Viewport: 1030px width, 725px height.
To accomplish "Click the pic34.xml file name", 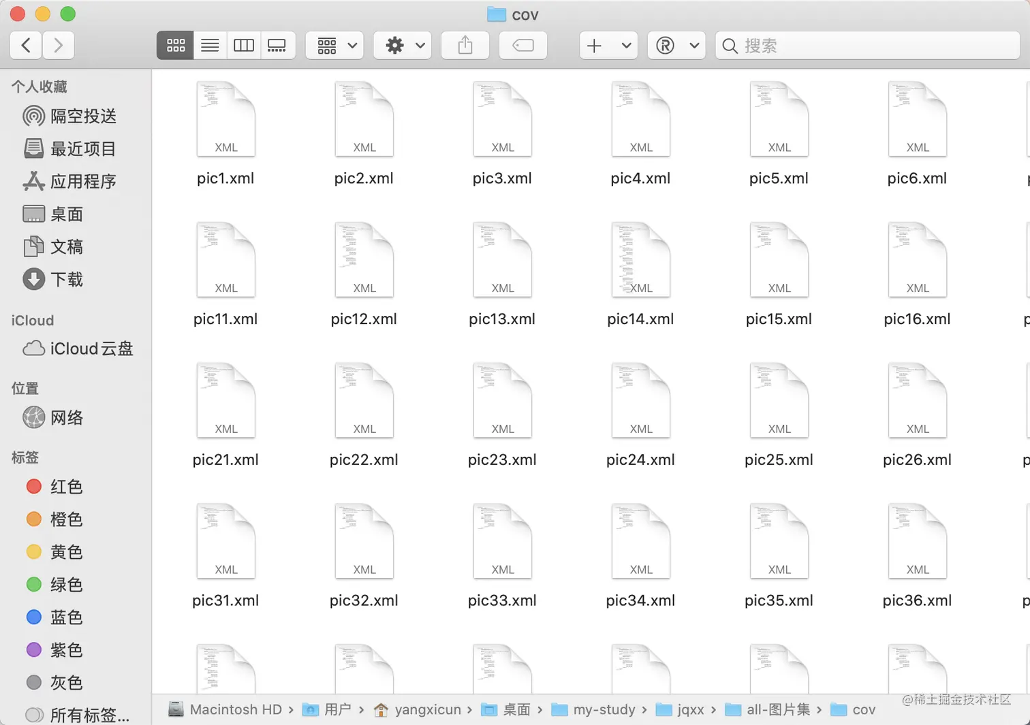I will [x=640, y=600].
